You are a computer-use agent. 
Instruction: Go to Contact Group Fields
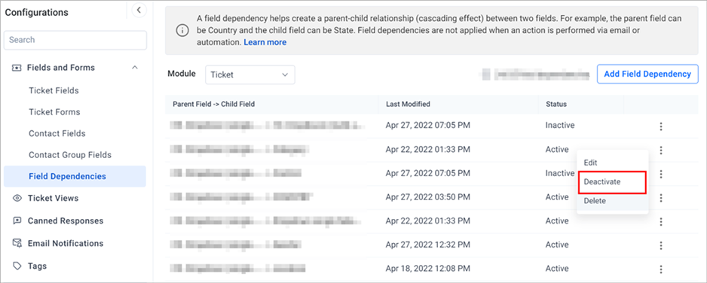[70, 155]
